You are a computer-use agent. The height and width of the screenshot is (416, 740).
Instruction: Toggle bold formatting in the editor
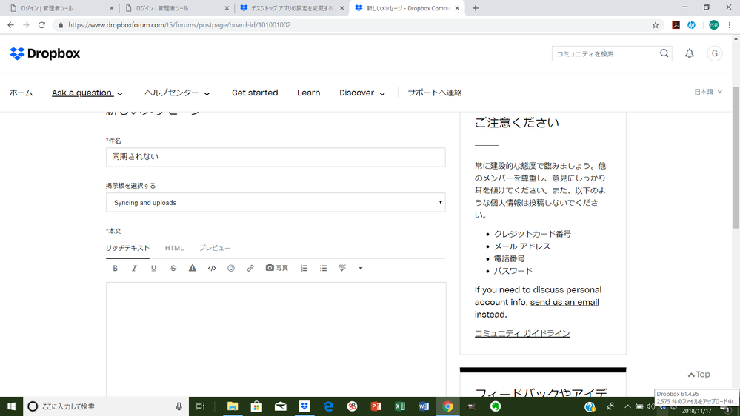click(115, 269)
